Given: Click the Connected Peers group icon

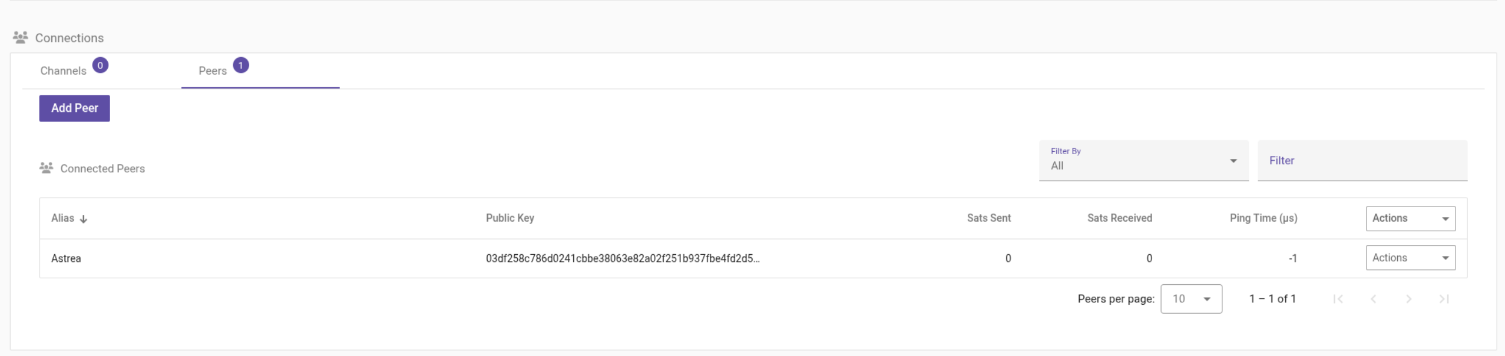Looking at the screenshot, I should point(46,168).
